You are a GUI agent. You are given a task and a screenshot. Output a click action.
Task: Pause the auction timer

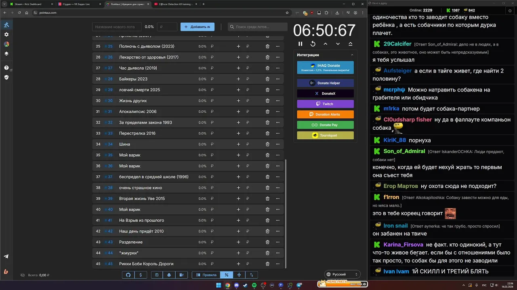pyautogui.click(x=300, y=44)
